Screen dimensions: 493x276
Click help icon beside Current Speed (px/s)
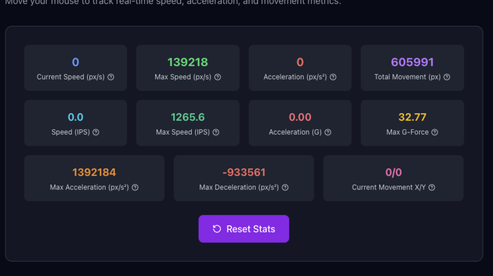pyautogui.click(x=111, y=77)
